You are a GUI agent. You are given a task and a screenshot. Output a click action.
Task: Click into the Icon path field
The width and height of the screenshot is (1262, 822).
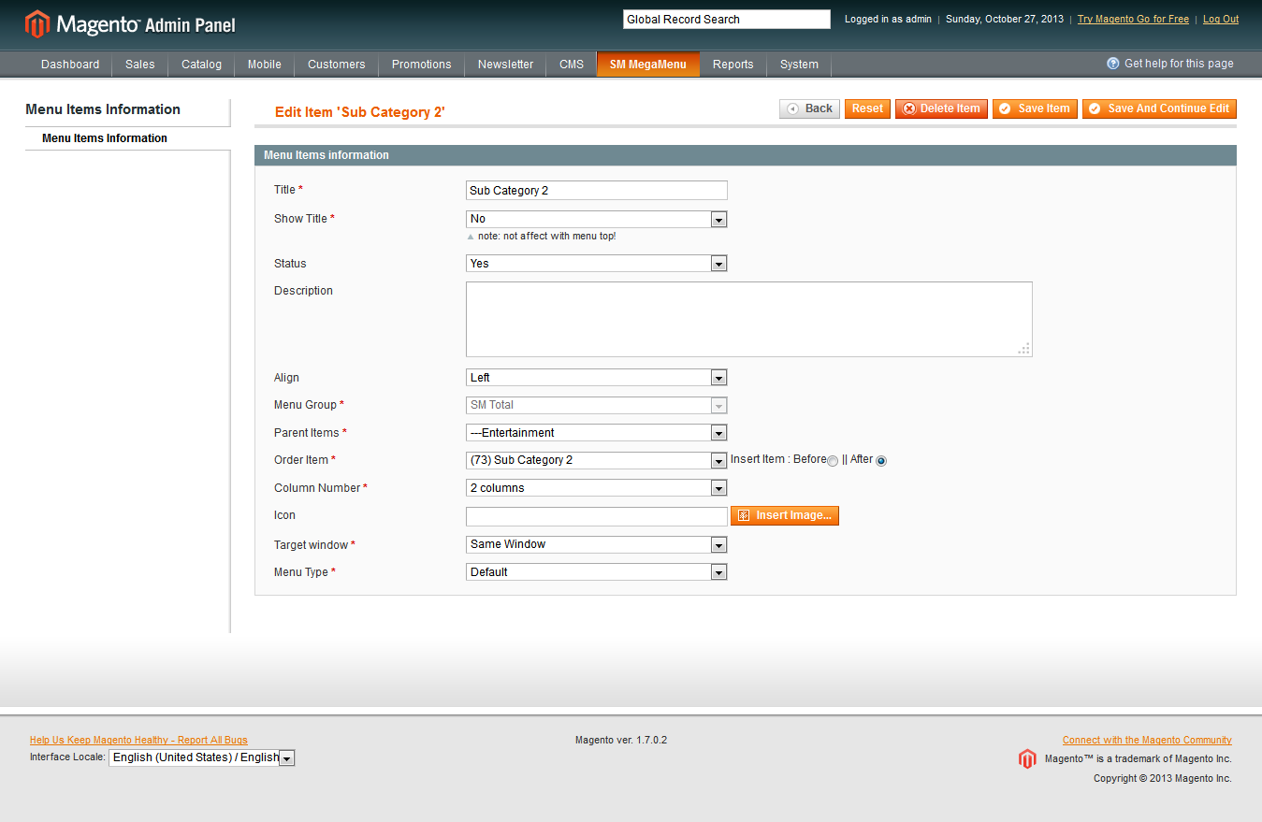(x=597, y=516)
